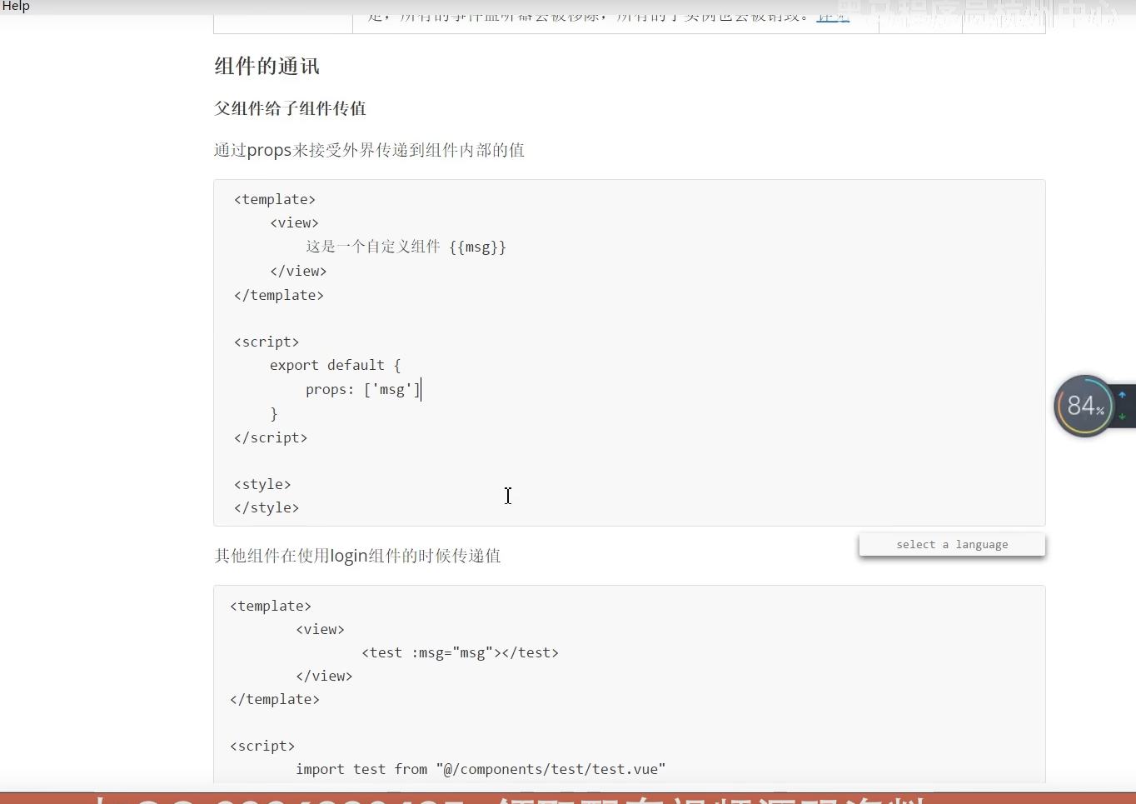Click the green download arrow on the floating widget
The width and height of the screenshot is (1136, 804).
pos(1122,416)
